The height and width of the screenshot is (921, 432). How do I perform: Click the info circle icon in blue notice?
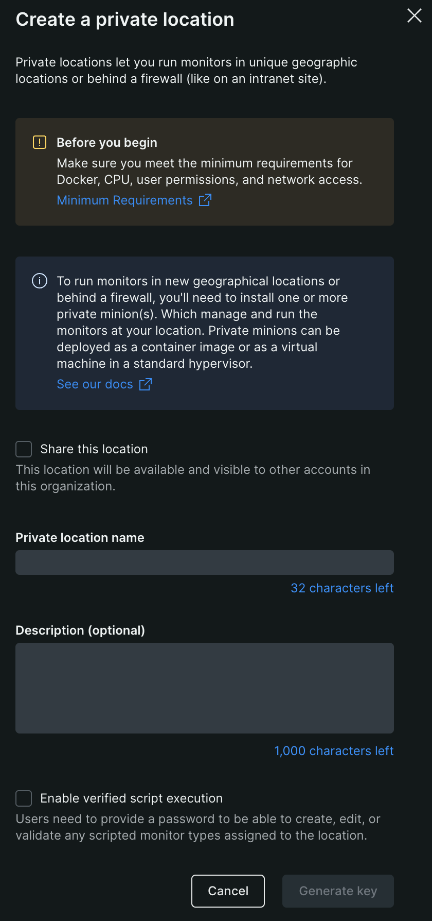click(x=40, y=281)
